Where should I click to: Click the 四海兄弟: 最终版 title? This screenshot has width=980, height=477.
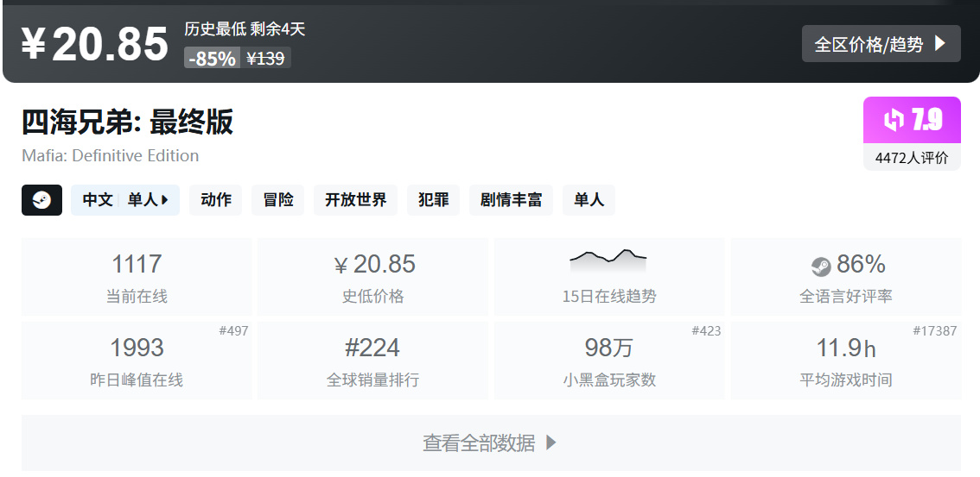pyautogui.click(x=128, y=122)
